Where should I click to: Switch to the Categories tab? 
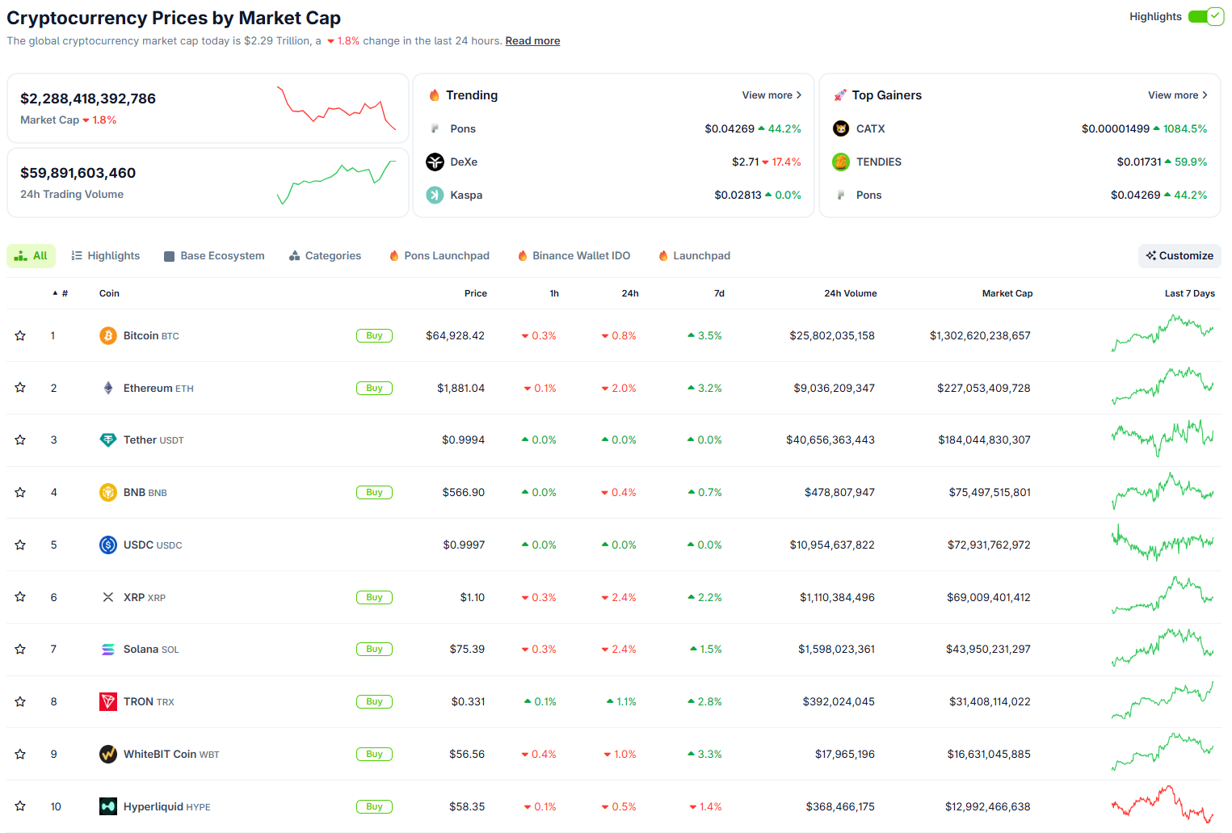point(325,256)
